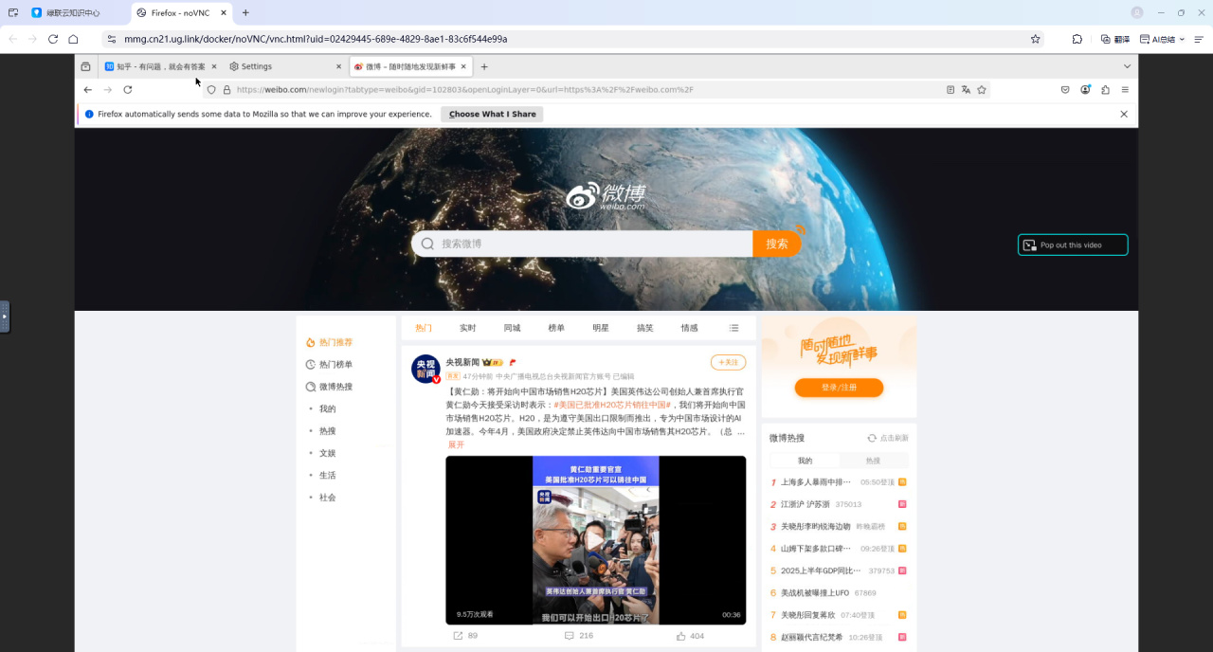
Task: Click the repost icon with 89
Action: [x=458, y=636]
